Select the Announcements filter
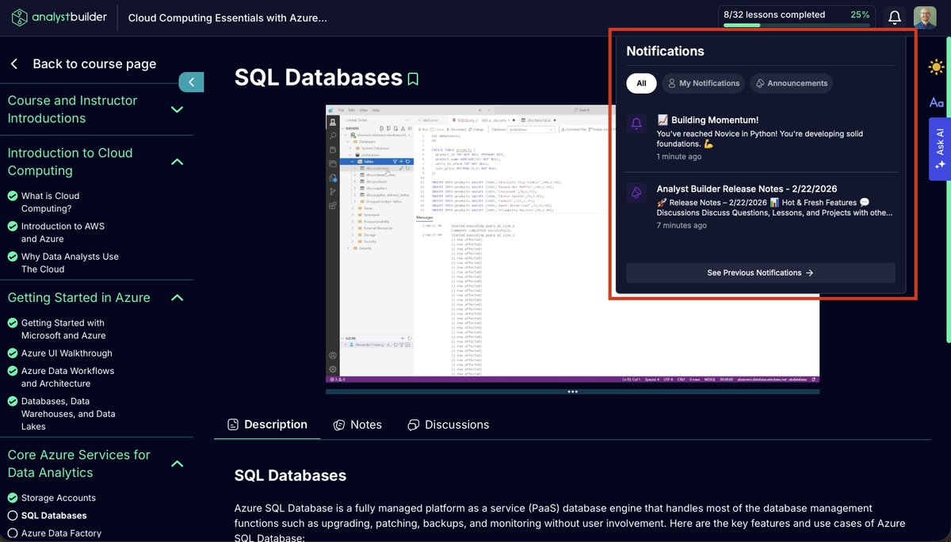 pyautogui.click(x=791, y=83)
